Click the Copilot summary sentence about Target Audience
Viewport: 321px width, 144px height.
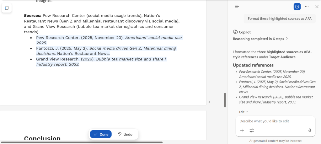pos(272,54)
